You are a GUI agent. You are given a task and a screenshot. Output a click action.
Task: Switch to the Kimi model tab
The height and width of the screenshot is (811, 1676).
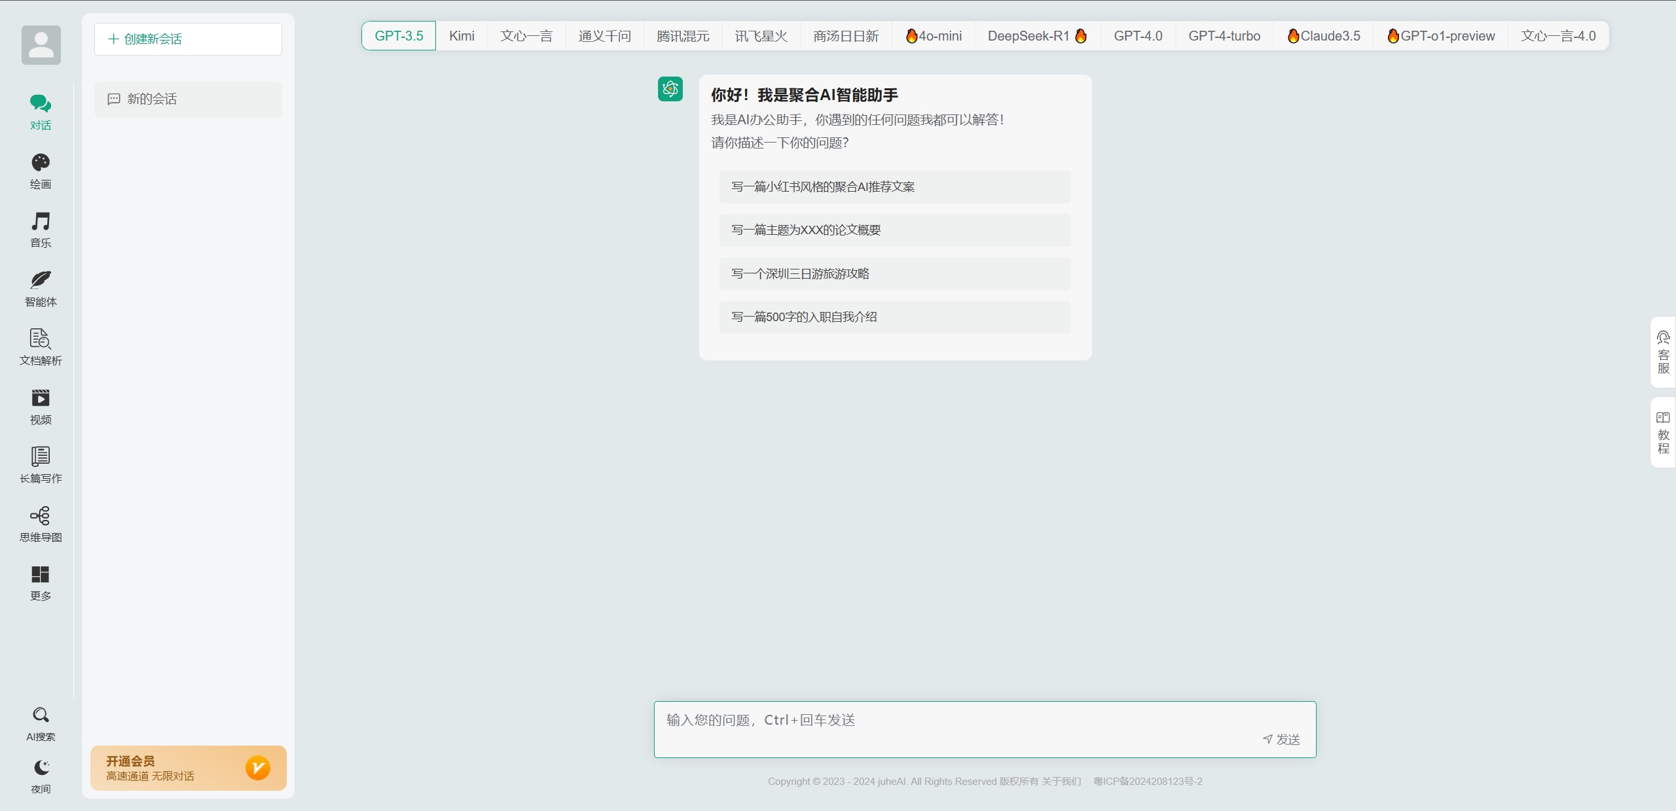pyautogui.click(x=462, y=36)
